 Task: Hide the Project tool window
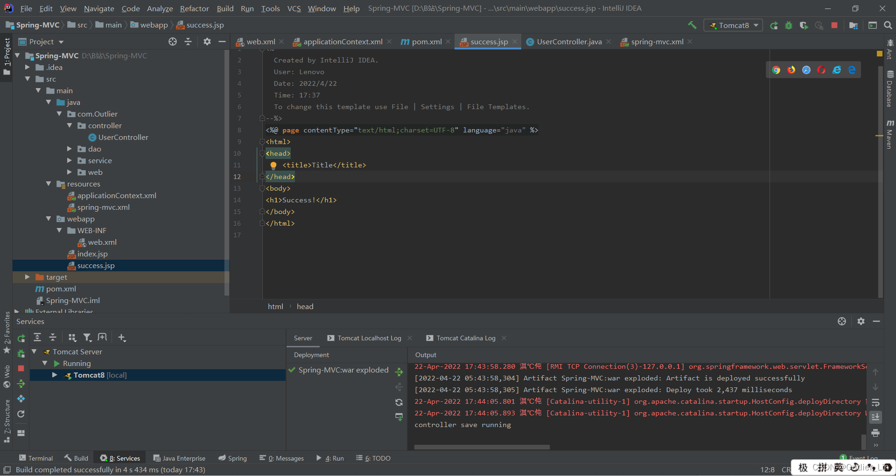(x=222, y=41)
